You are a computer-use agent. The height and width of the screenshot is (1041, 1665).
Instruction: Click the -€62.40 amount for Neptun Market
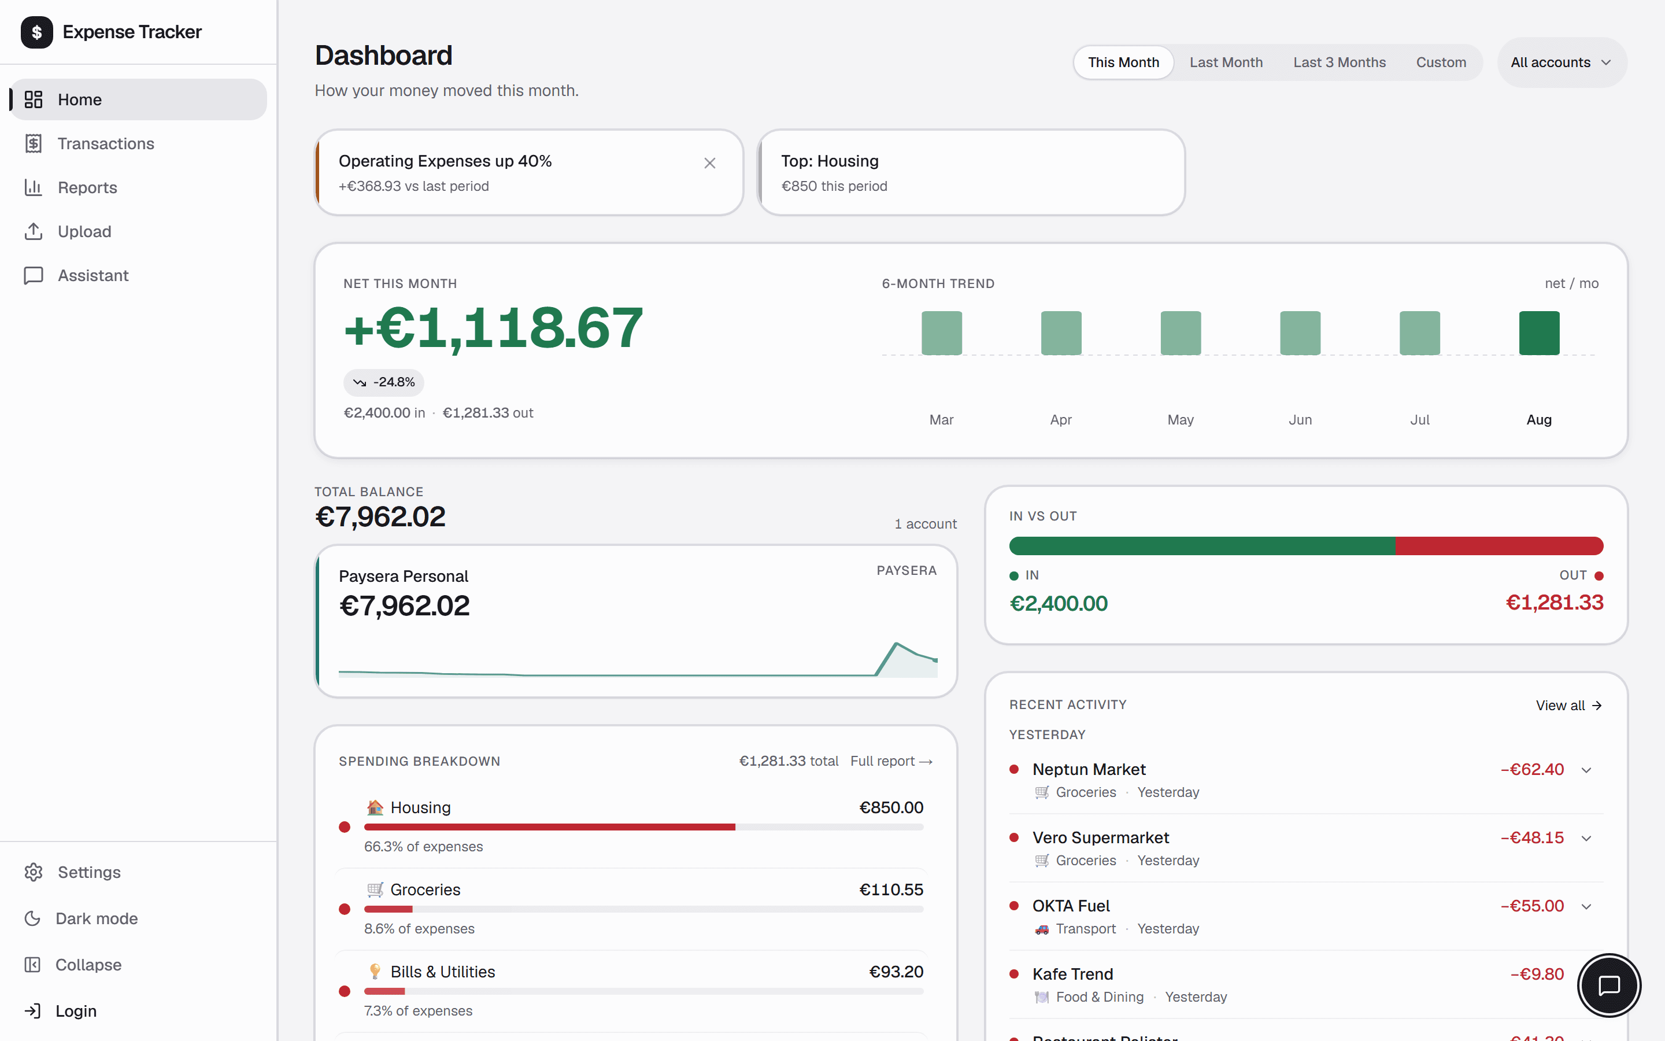click(1531, 770)
